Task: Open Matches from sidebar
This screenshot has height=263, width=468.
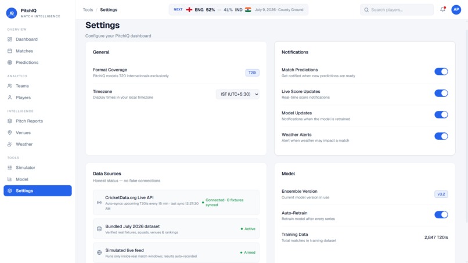Action: (x=38, y=51)
